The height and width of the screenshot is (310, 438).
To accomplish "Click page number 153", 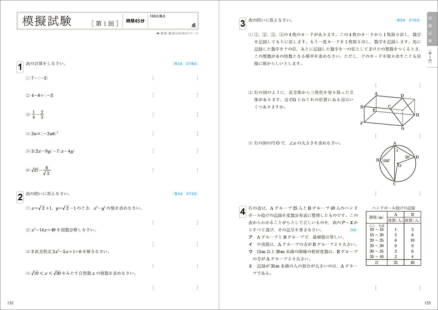I will [427, 303].
